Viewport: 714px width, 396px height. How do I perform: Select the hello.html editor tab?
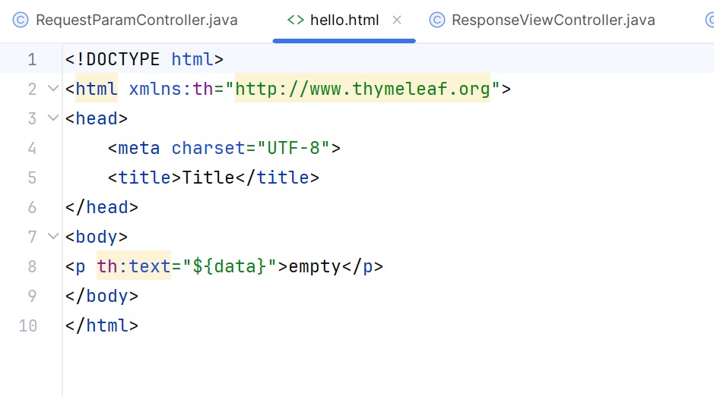click(x=344, y=20)
